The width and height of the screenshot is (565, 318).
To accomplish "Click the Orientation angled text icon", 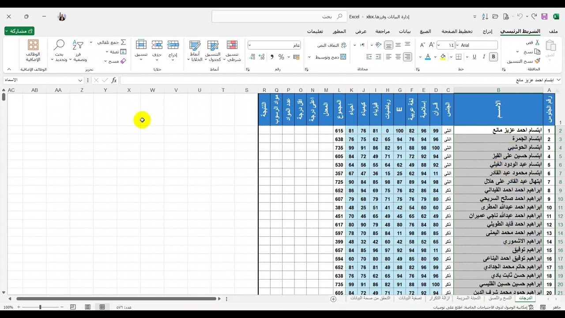I will pos(378,45).
